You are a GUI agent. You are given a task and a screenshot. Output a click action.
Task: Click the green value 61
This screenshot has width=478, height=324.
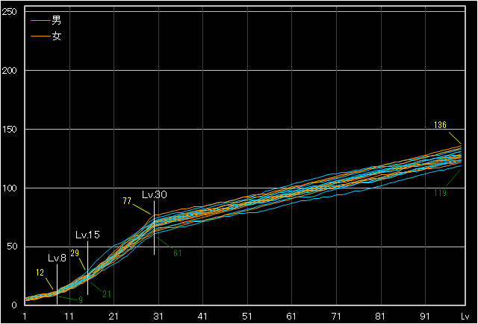click(178, 253)
